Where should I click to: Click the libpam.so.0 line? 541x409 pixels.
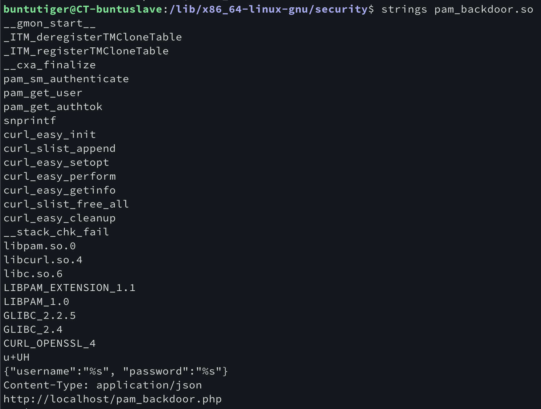click(x=39, y=246)
